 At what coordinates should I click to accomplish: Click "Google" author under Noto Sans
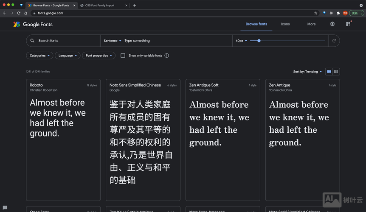[114, 90]
